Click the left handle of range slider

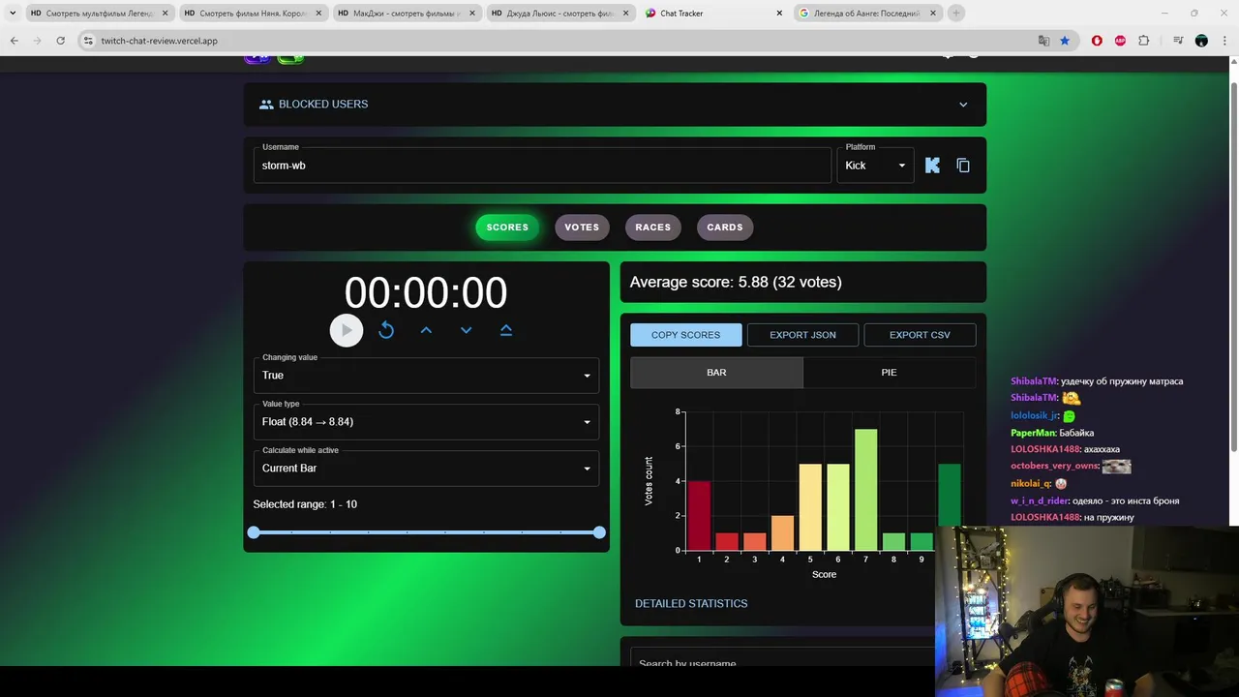coord(254,532)
